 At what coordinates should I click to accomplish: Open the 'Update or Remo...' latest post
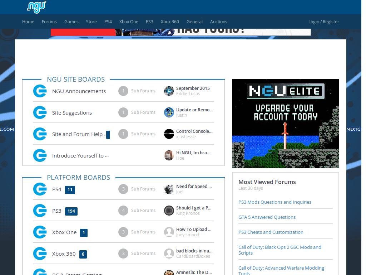pos(194,110)
